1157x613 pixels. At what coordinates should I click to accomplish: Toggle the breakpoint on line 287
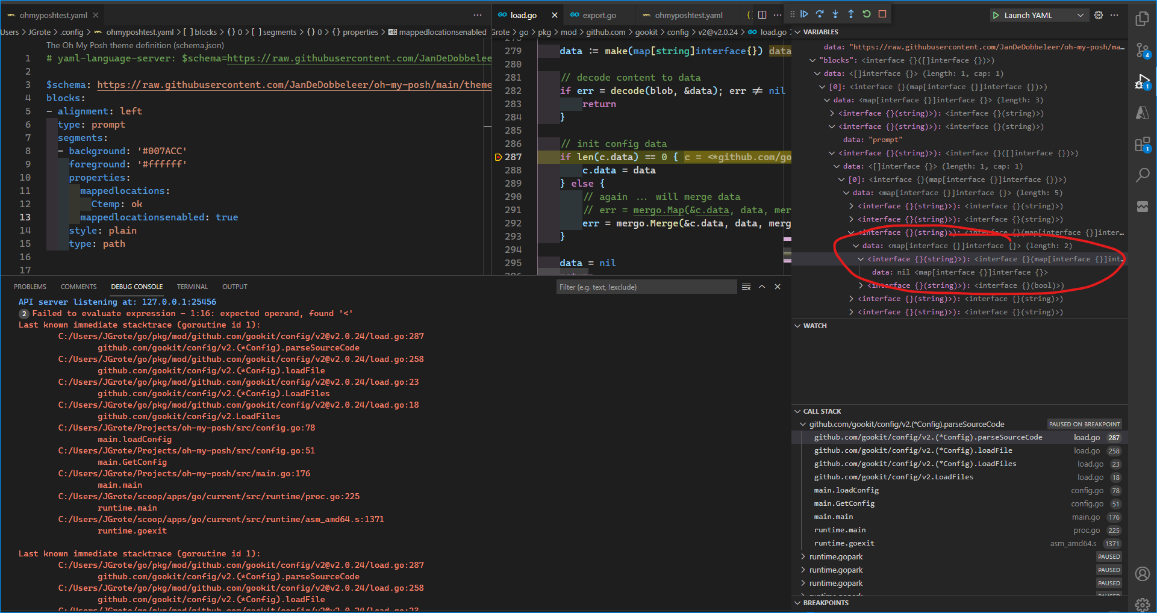(498, 157)
